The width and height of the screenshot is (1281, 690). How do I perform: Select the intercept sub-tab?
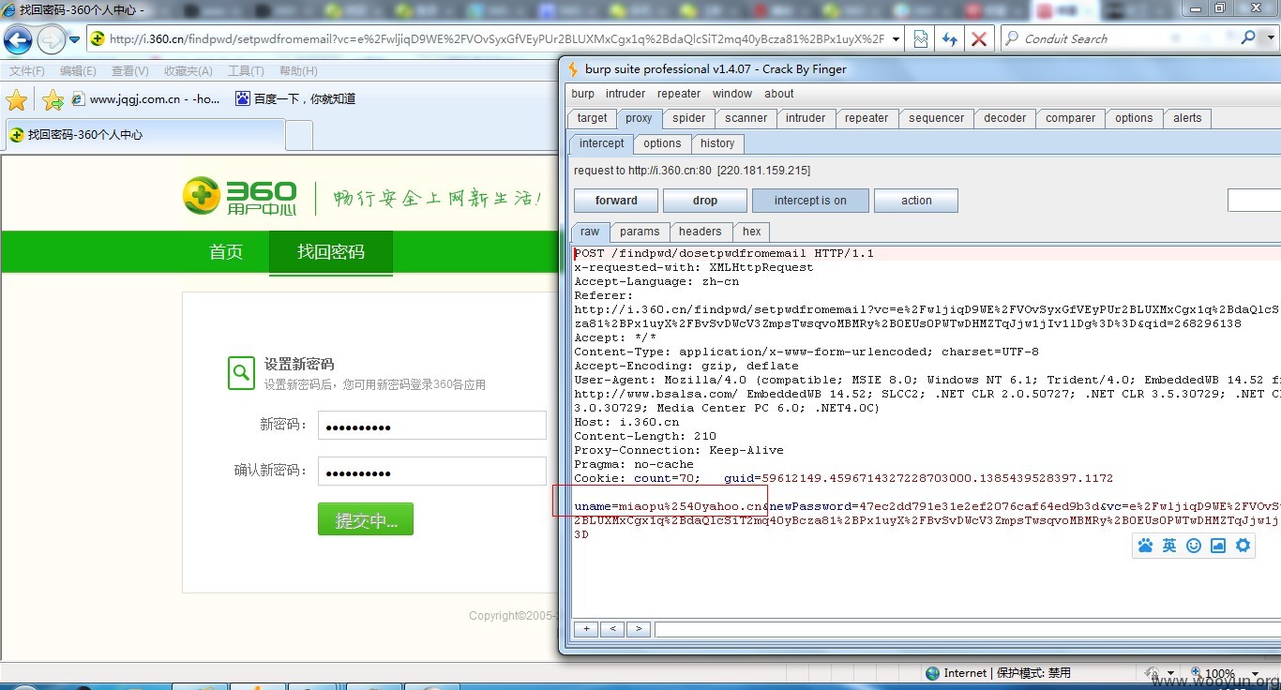click(x=601, y=143)
